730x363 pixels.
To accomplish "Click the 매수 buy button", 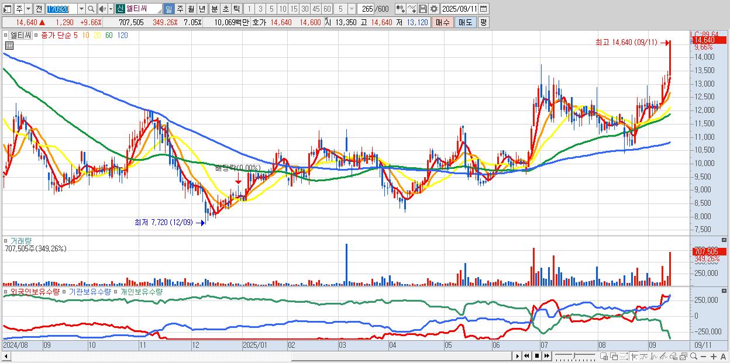I will click(x=443, y=22).
